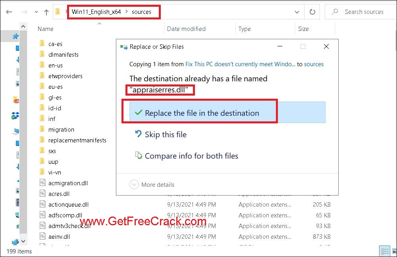
Task: Click the 93 KB size cell
Action: tap(323, 226)
